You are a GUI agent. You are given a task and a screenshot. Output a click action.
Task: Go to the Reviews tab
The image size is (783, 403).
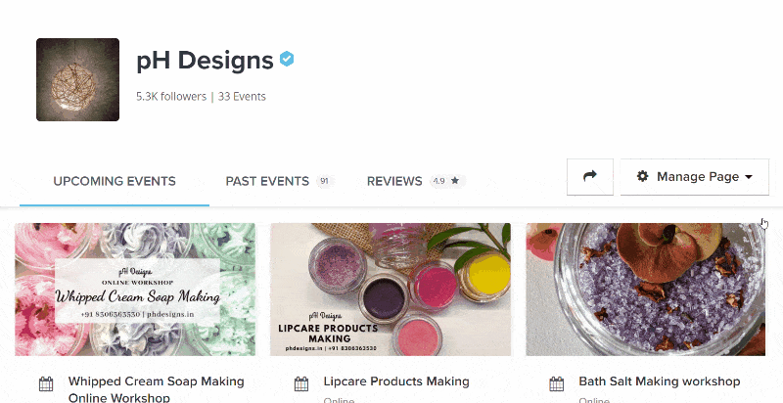click(x=394, y=181)
